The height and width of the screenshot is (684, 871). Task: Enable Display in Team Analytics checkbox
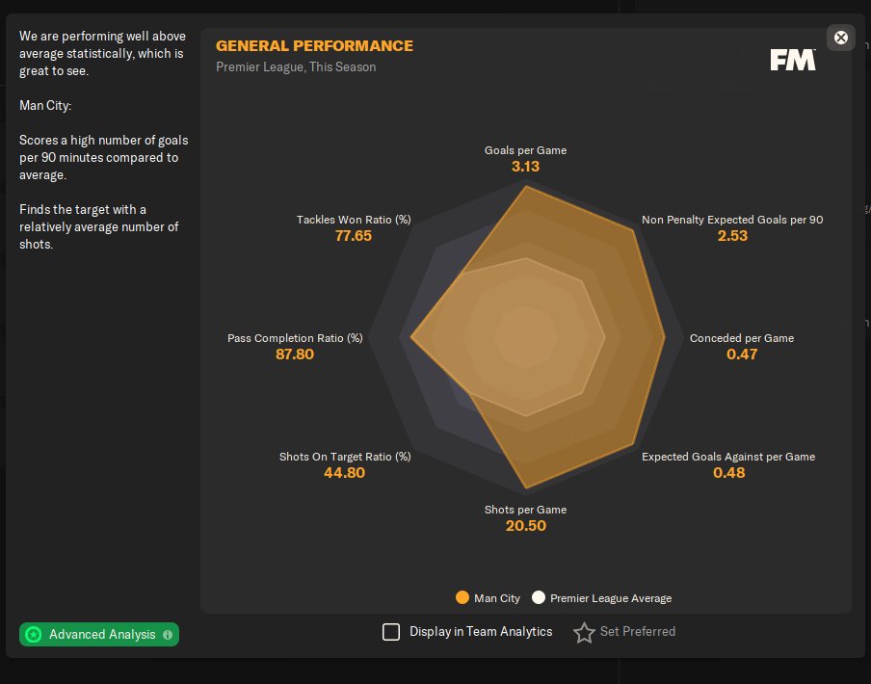click(391, 632)
